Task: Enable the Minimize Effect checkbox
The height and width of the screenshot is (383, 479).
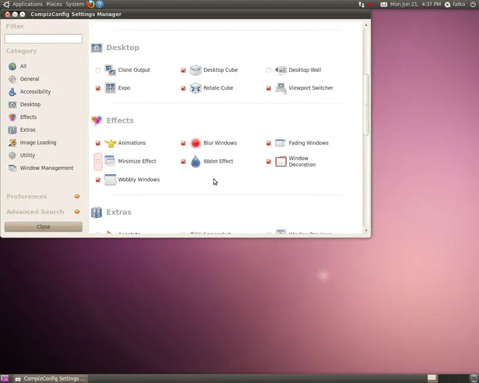Action: 98,161
